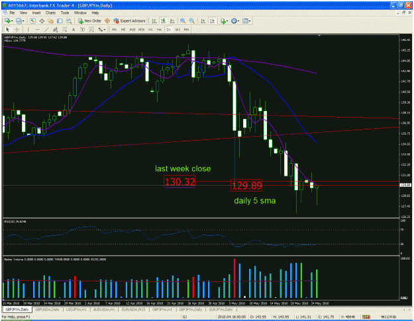
Task: Switch chart to Candlesticks mode
Action: coord(163,20)
